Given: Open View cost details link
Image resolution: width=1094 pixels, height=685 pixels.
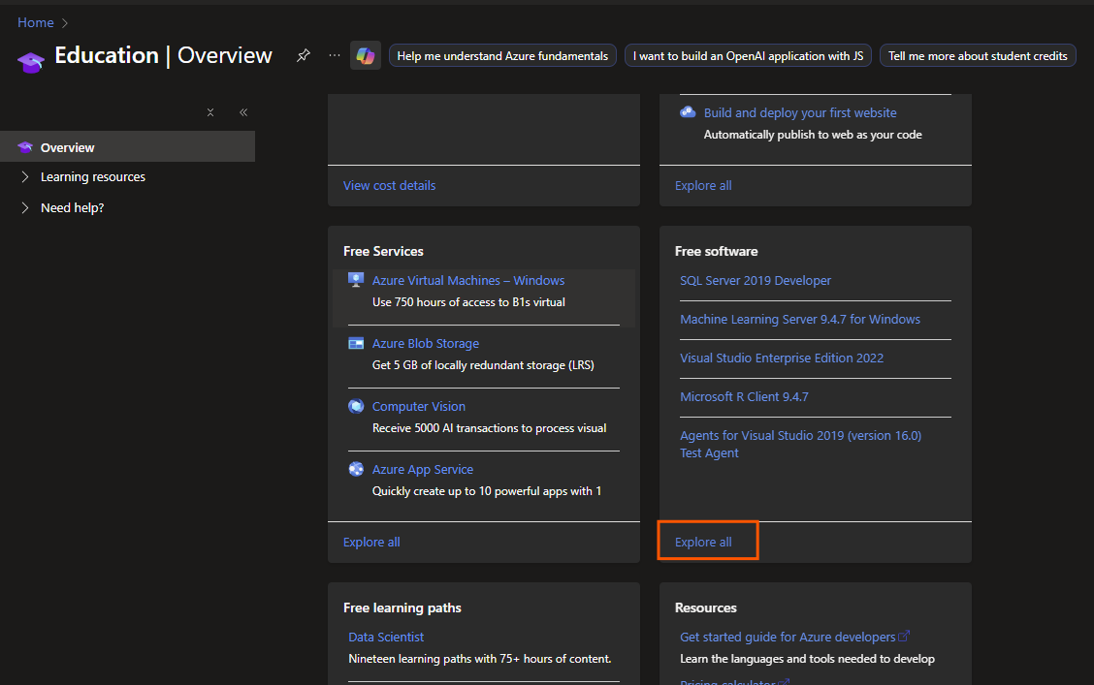Looking at the screenshot, I should pos(389,185).
